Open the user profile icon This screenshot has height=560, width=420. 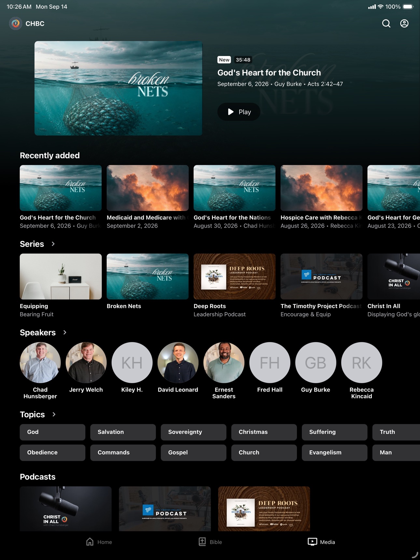(x=404, y=23)
